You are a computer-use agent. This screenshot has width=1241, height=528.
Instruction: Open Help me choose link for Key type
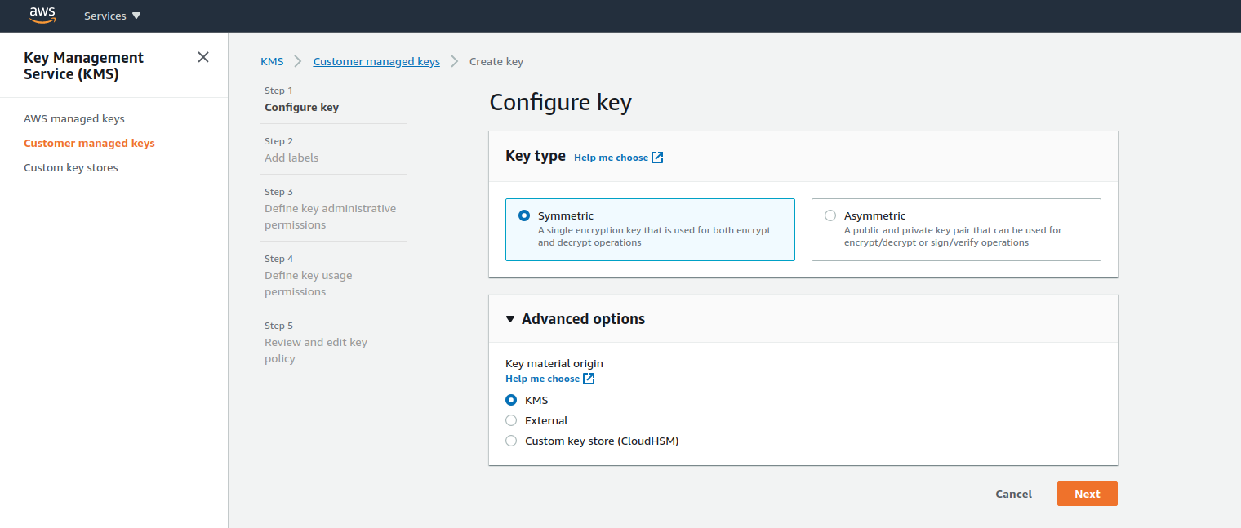(611, 158)
